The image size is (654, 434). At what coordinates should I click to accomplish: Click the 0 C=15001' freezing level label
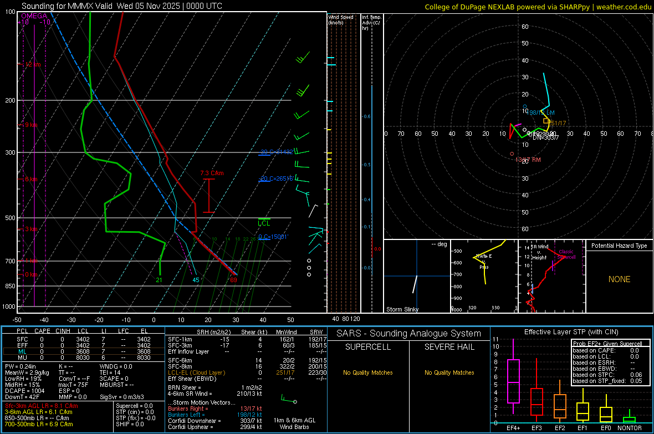pos(273,237)
